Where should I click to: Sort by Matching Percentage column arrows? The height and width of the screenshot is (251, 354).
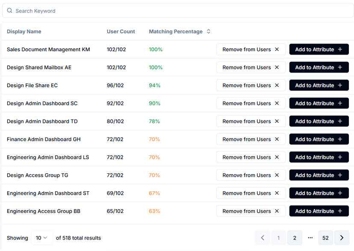(x=209, y=32)
